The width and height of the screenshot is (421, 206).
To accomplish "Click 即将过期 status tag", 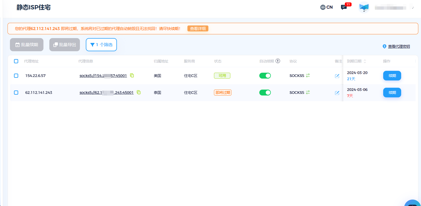I will click(x=223, y=93).
